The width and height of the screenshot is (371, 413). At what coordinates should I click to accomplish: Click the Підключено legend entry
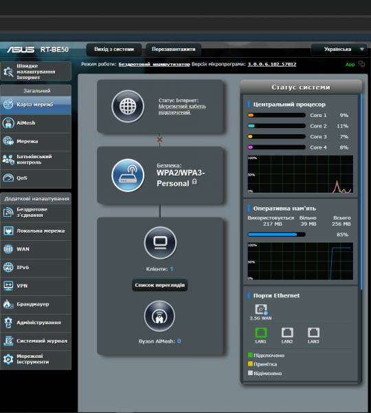[x=266, y=355]
